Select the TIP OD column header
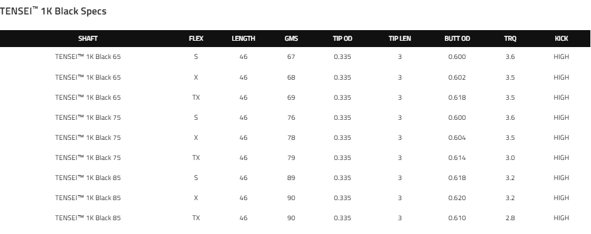Image resolution: width=591 pixels, height=234 pixels. (x=342, y=38)
